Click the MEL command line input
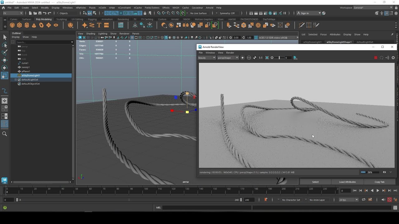 pos(207,208)
